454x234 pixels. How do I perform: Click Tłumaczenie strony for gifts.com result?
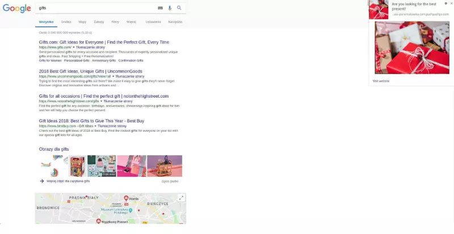(90, 47)
